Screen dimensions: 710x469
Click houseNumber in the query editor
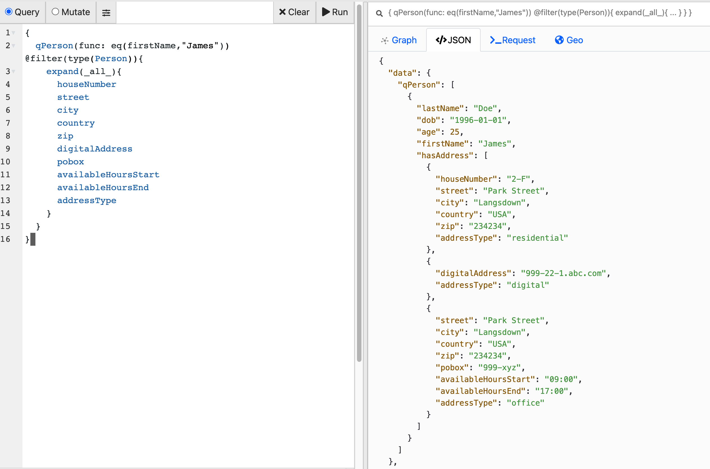pos(87,84)
